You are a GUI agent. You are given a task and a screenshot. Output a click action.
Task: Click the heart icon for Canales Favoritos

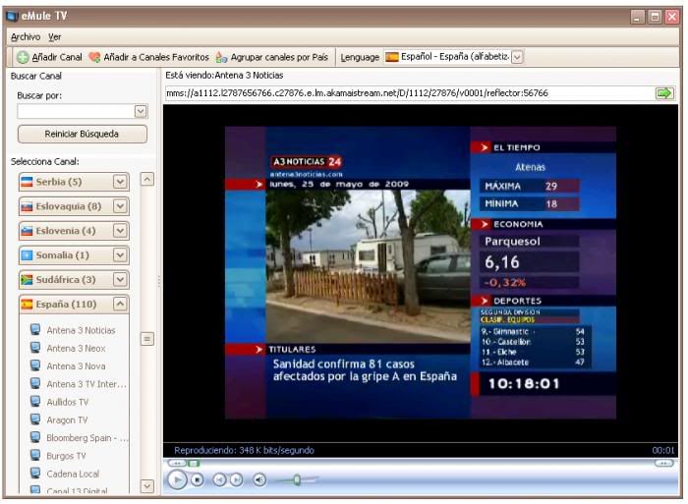click(94, 57)
